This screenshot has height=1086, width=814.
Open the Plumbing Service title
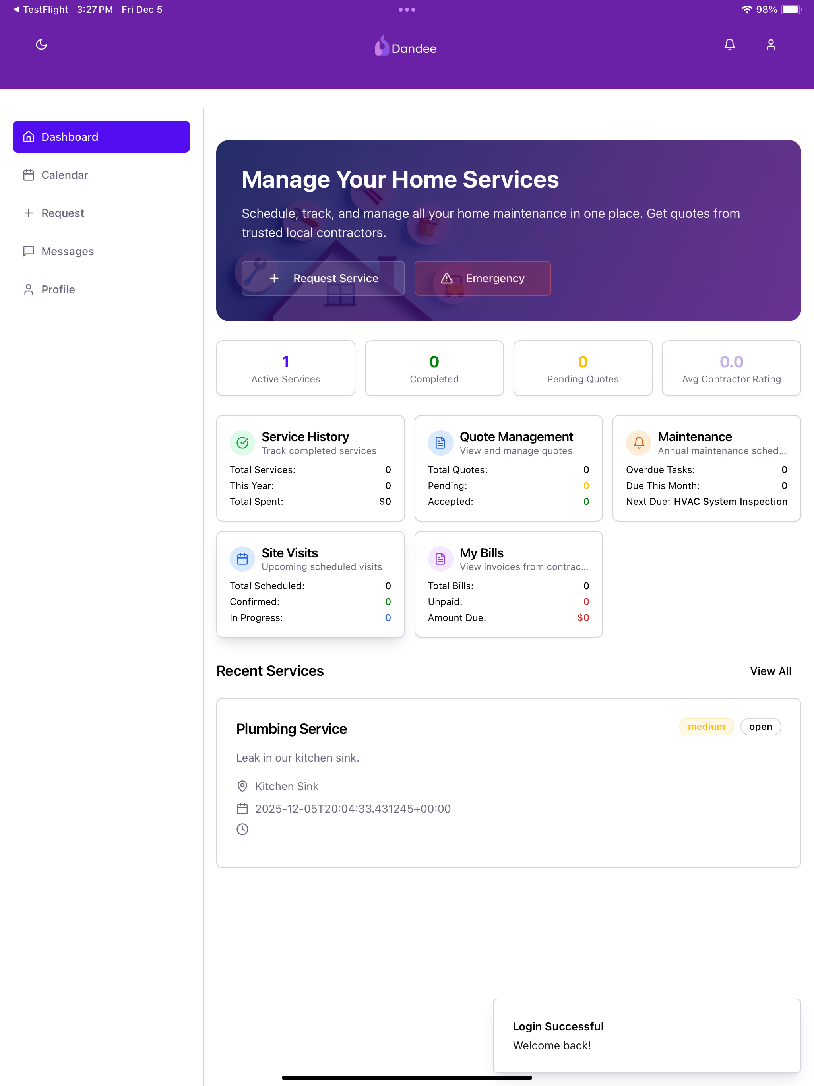(292, 729)
